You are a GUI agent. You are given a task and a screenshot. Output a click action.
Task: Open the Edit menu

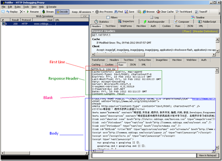(x=10, y=7)
